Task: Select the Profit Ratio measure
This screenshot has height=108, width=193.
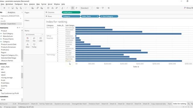Action: [x=5, y=83]
